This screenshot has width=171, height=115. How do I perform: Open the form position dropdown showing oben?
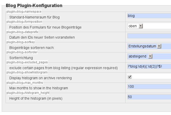click(135, 26)
